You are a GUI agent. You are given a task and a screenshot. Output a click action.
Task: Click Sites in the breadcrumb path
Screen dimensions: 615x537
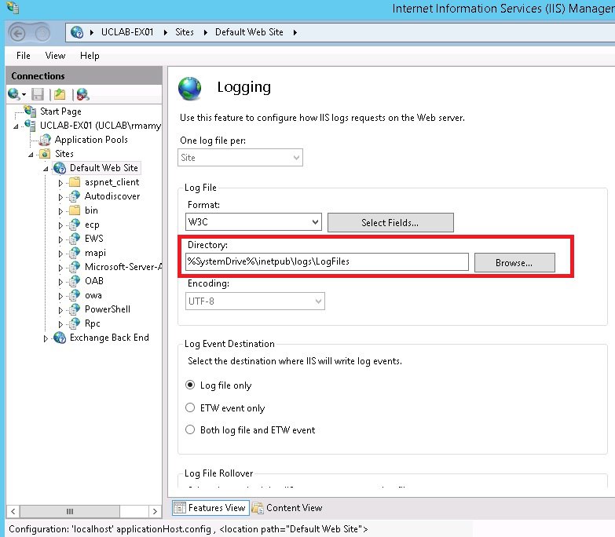pyautogui.click(x=185, y=32)
